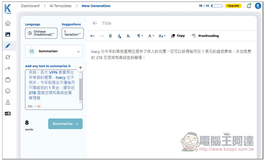265x161 pixels.
Task: Open the image generator sidebar icon
Action: pyautogui.click(x=8, y=34)
